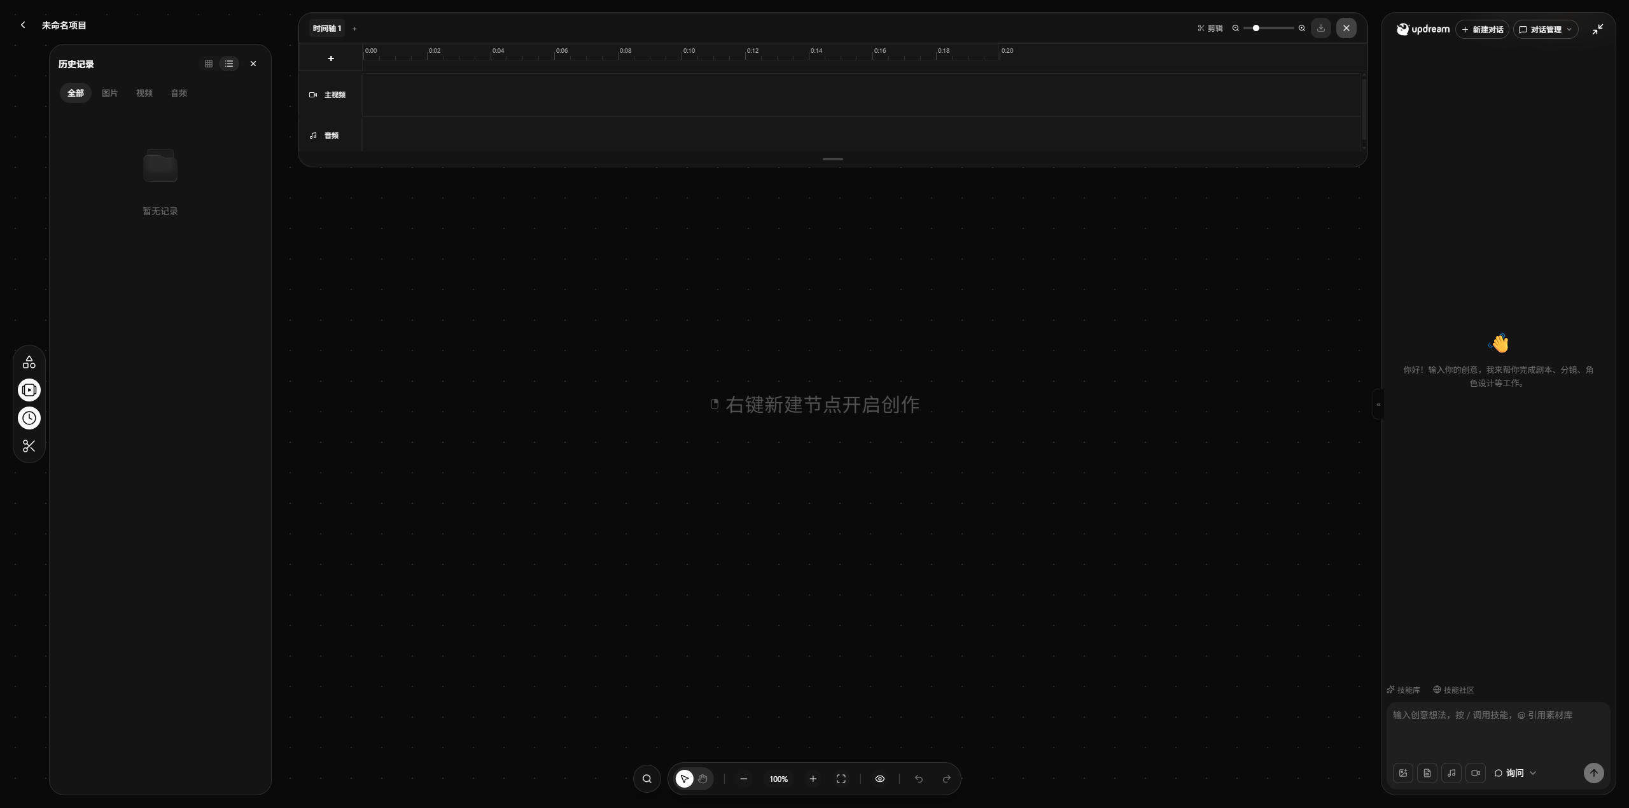Open the media library play icon
Viewport: 1629px width, 808px height.
(x=29, y=390)
